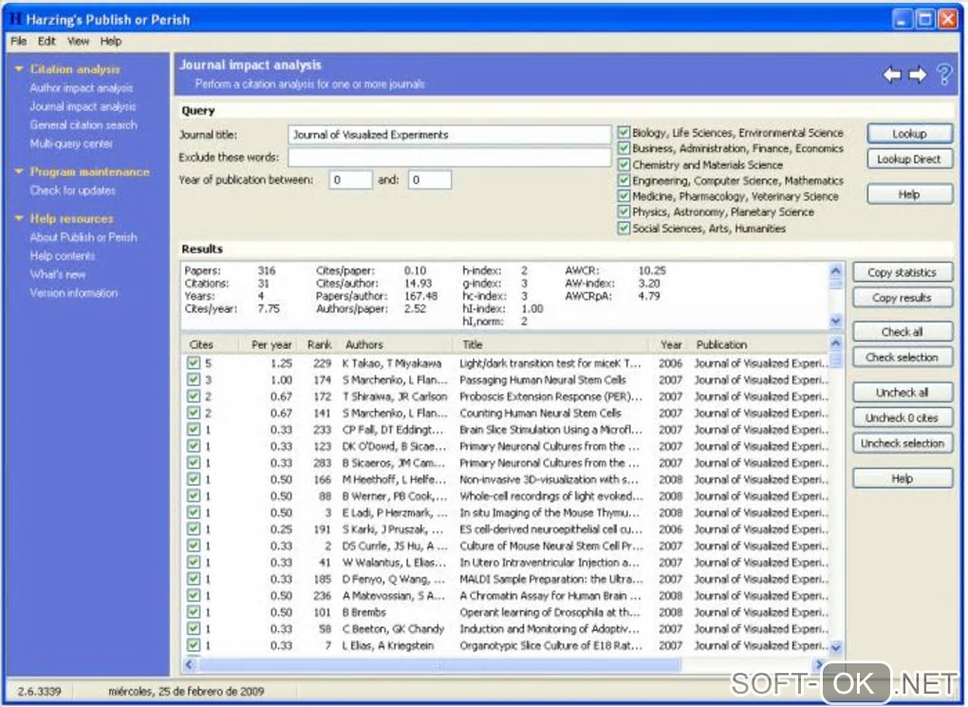
Task: Sort results by Title column header
Action: [x=551, y=344]
